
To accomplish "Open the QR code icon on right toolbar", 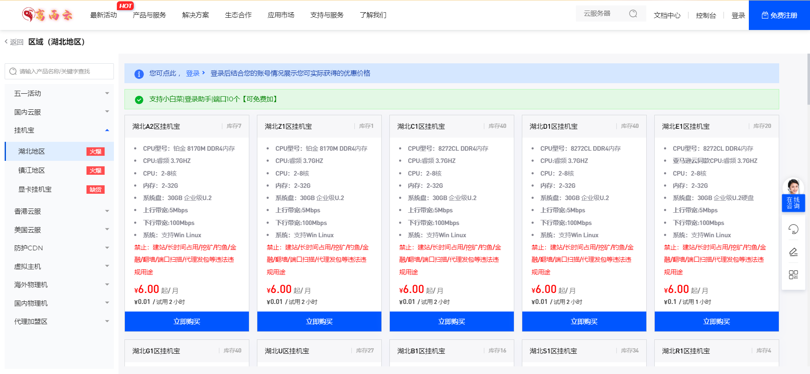I will click(x=793, y=275).
